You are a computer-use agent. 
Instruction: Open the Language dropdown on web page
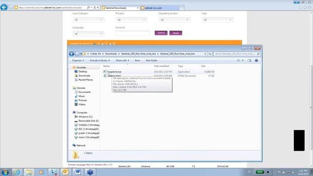tap(88, 34)
